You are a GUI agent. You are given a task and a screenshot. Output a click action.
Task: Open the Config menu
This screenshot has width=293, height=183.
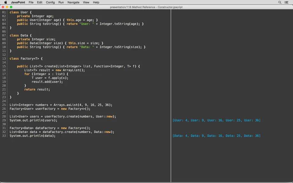(x=50, y=2)
